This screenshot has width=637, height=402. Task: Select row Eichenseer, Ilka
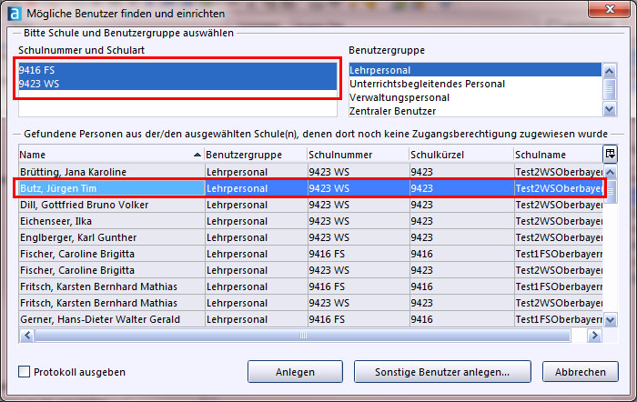310,221
